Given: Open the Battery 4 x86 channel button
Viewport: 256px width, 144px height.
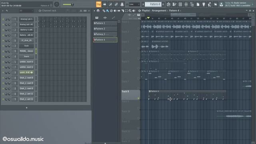Looking at the screenshot, I should pos(26,30).
